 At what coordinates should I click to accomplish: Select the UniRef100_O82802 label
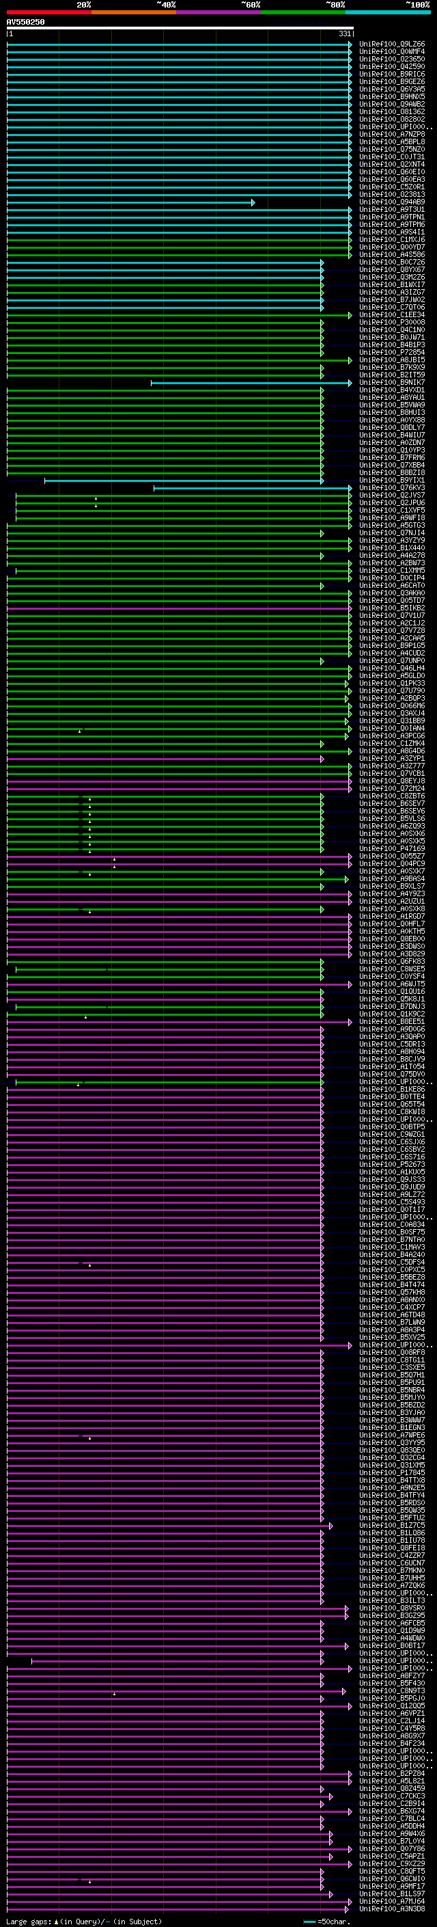point(392,119)
